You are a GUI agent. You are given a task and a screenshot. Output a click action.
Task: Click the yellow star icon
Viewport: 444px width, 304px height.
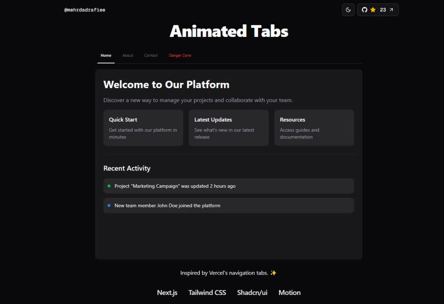pos(373,10)
